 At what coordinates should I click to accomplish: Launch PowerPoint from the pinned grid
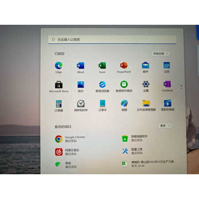124,68
